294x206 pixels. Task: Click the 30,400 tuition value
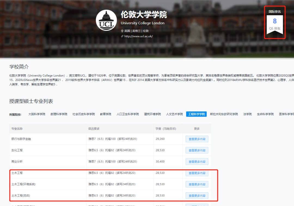tap(160, 161)
